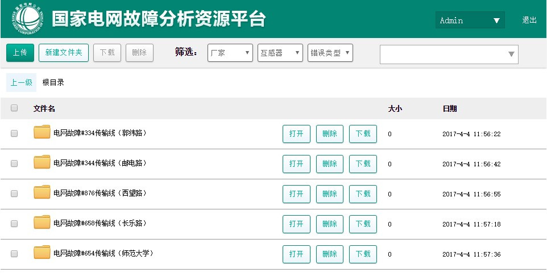The width and height of the screenshot is (547, 273).
Task: Select 根目录 in the breadcrumb
Action: [x=53, y=82]
